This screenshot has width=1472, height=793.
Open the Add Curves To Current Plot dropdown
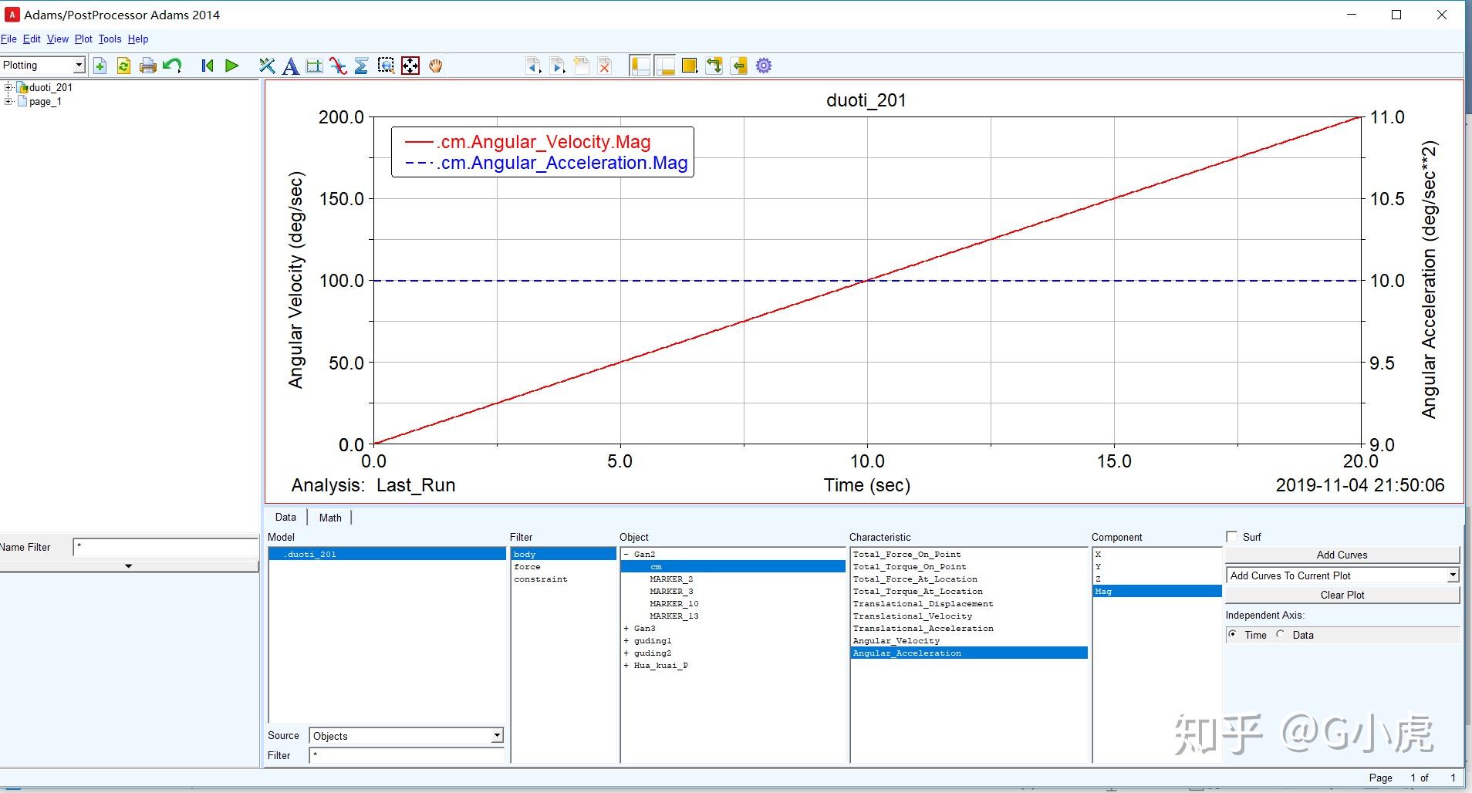tap(1452, 575)
